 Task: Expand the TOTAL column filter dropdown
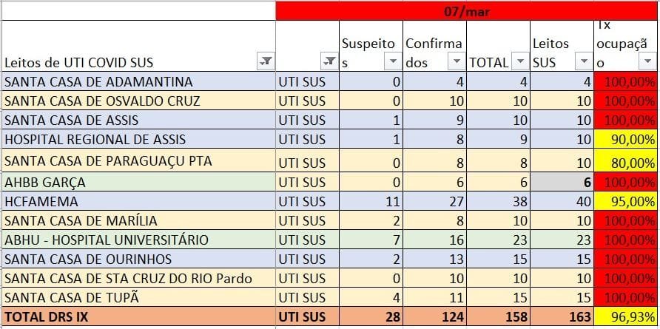pyautogui.click(x=520, y=62)
